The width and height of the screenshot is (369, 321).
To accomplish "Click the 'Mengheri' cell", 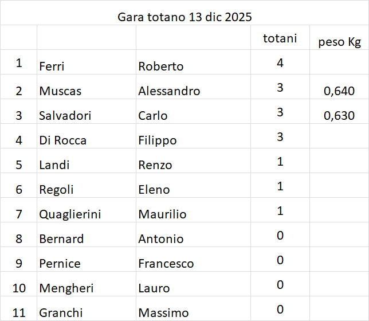I will pyautogui.click(x=66, y=288).
